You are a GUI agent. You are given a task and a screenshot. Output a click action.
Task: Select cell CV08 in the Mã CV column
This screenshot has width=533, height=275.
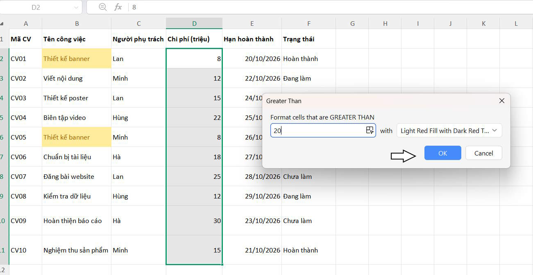(26, 196)
